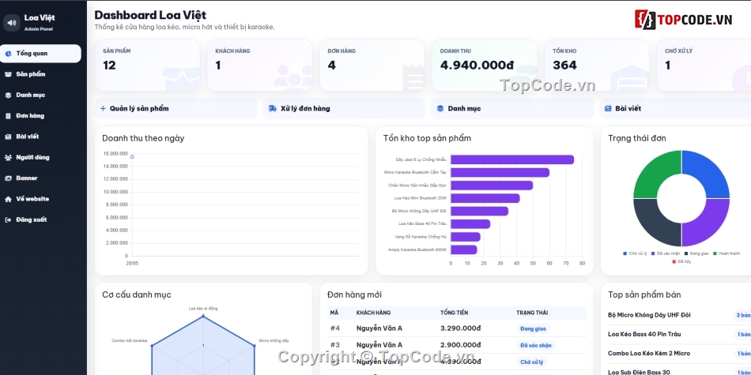Select Đăng xuất in the sidebar
The width and height of the screenshot is (751, 375).
pos(40,219)
